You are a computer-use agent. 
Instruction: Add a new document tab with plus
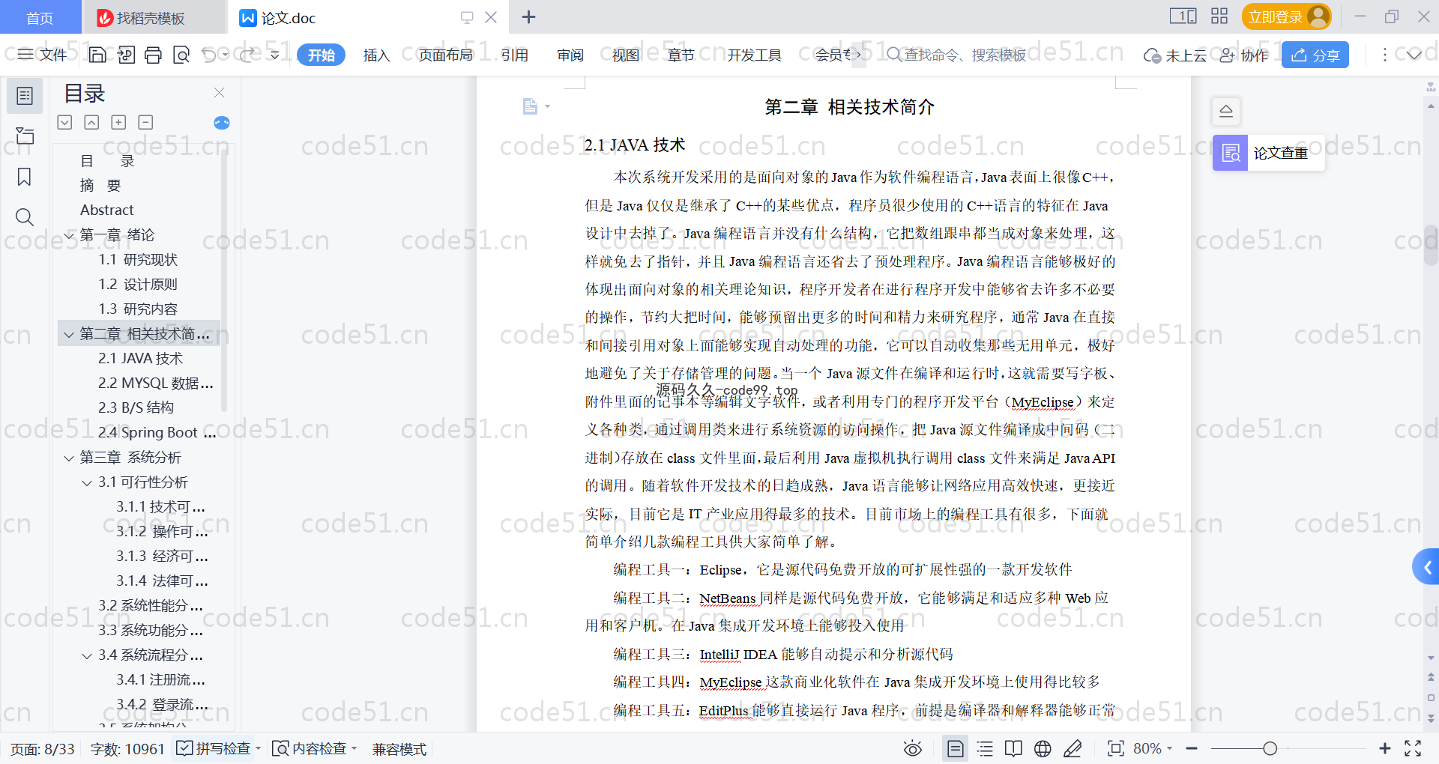point(528,16)
